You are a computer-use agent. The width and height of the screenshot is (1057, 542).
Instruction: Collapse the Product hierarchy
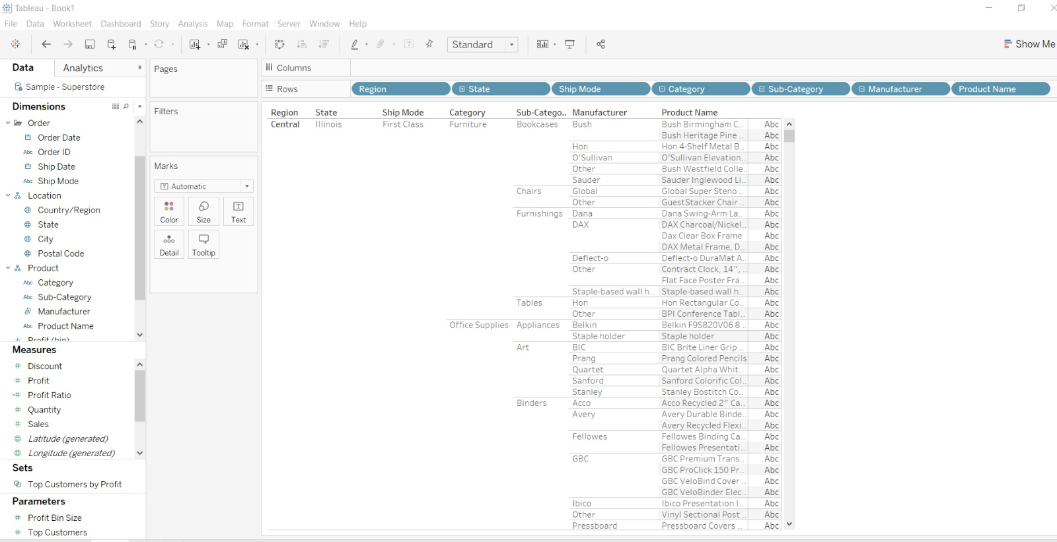(8, 268)
